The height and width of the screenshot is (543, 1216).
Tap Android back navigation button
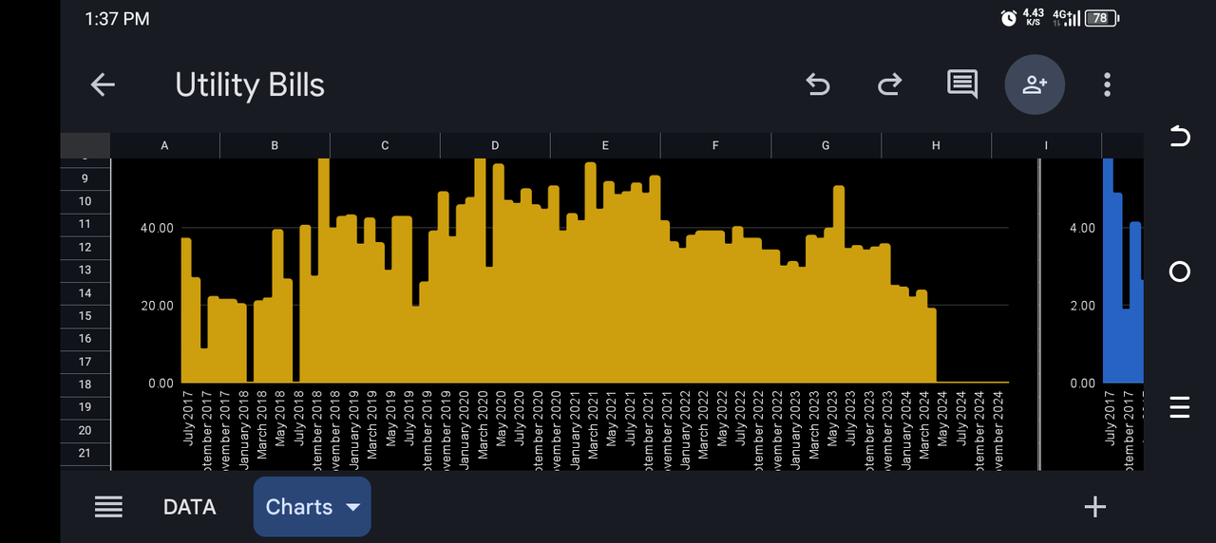(x=1179, y=137)
